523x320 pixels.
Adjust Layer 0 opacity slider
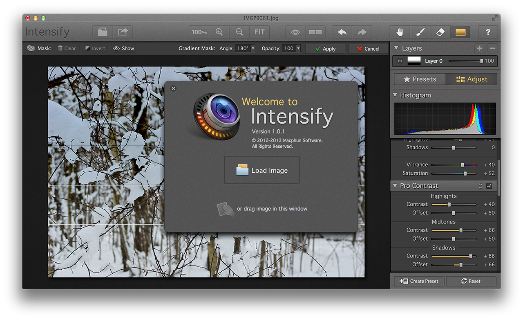(x=465, y=61)
